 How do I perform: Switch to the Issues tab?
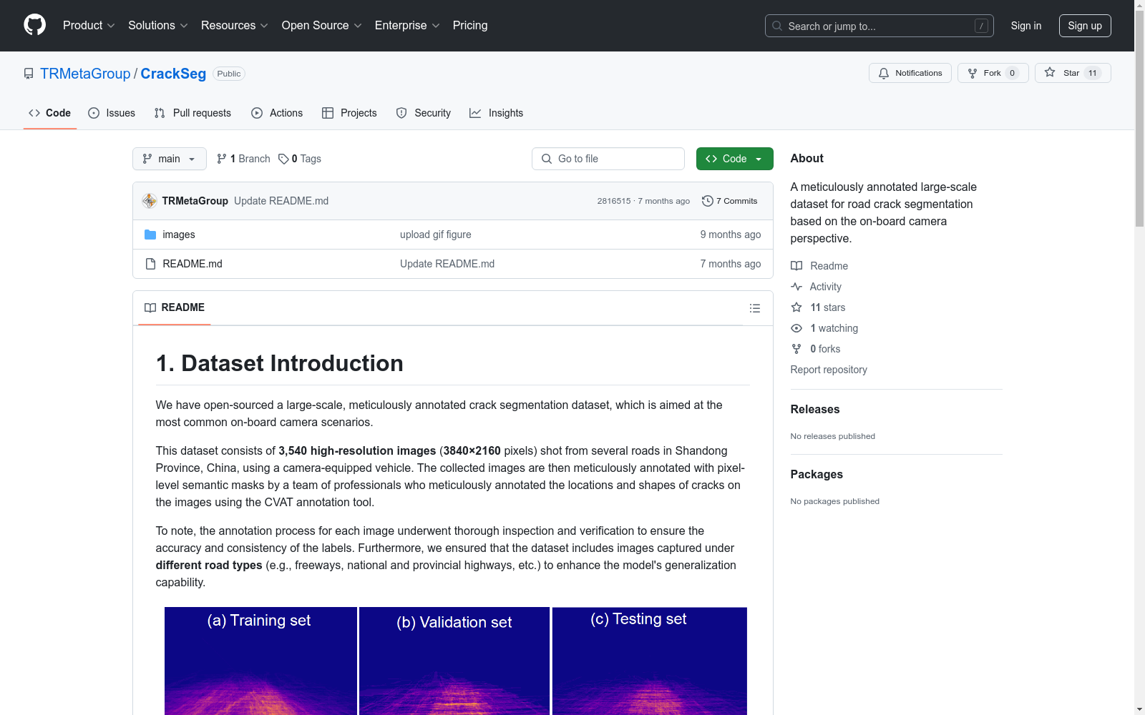pyautogui.click(x=112, y=113)
